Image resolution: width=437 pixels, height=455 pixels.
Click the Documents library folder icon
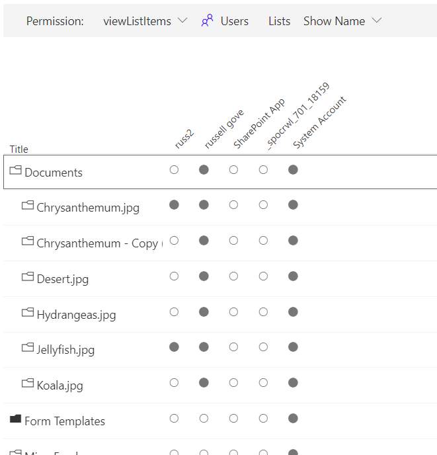coord(15,171)
